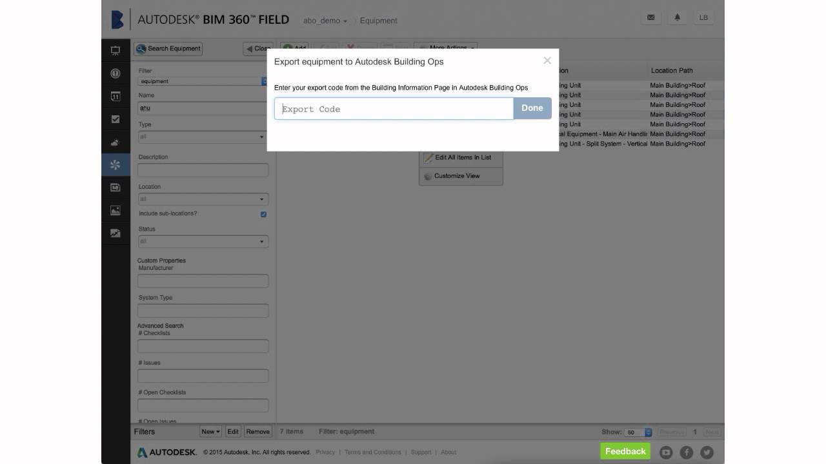Open the project dashboard sidebar icon
The width and height of the screenshot is (826, 464).
pyautogui.click(x=116, y=50)
